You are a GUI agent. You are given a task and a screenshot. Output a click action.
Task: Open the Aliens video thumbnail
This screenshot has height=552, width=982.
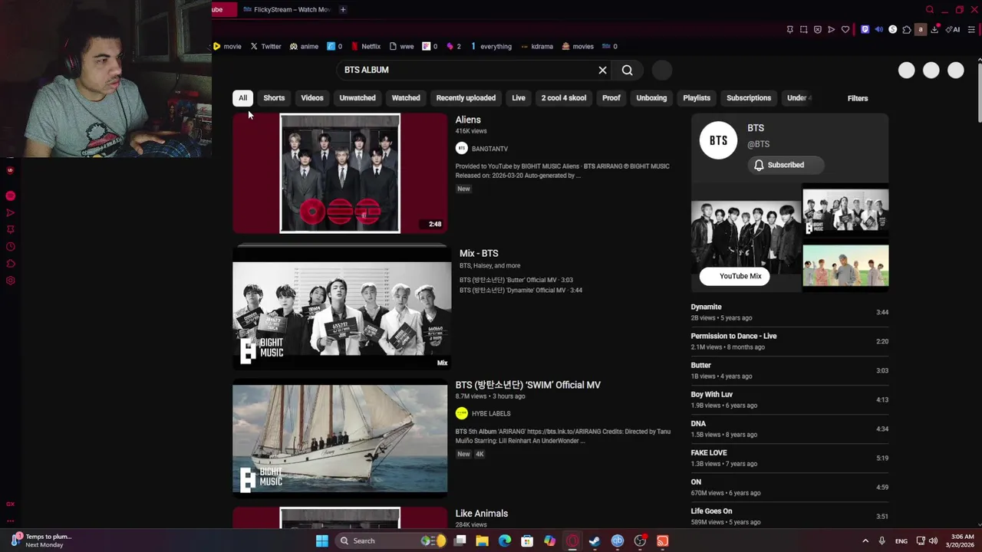(x=340, y=173)
